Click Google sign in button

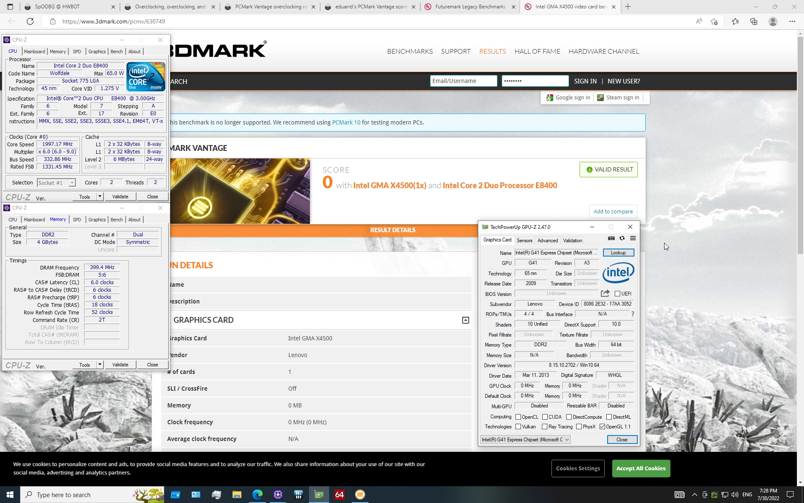tap(568, 98)
